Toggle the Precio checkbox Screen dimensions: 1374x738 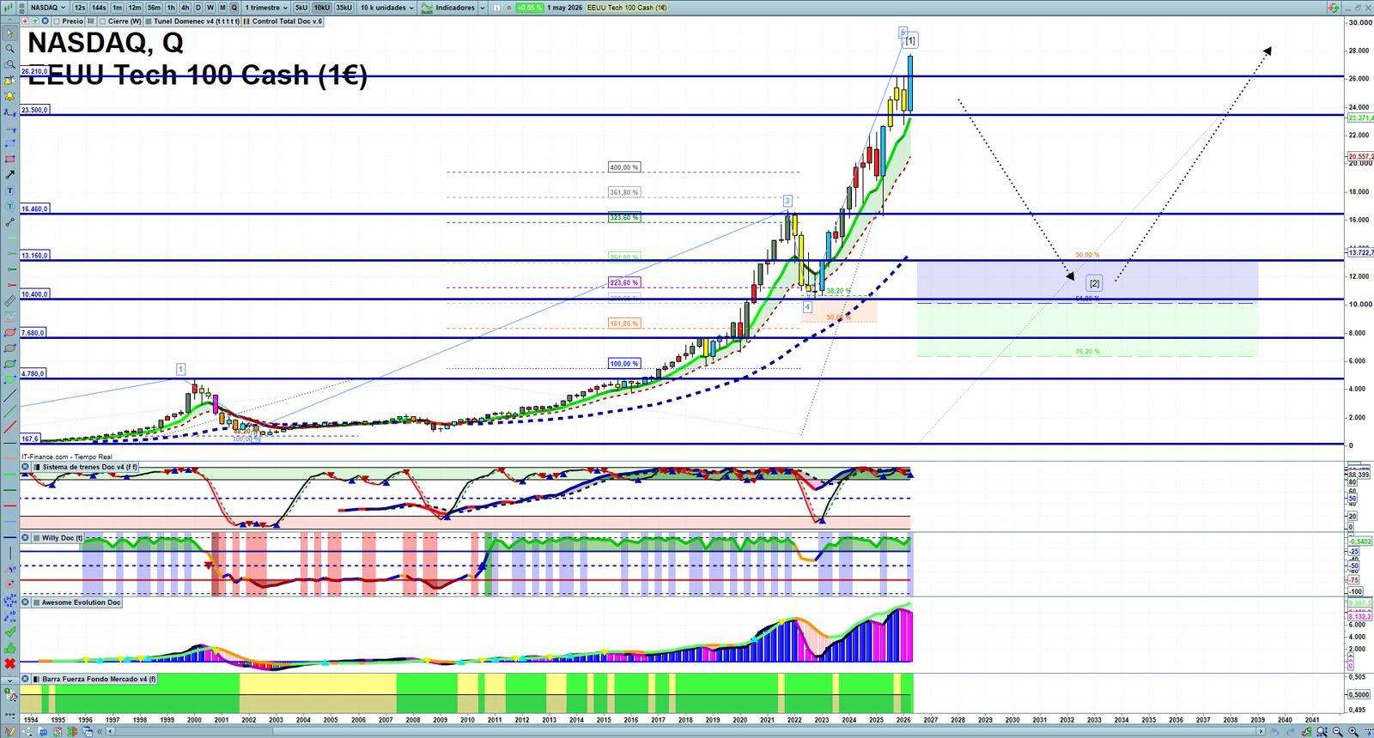coord(57,21)
